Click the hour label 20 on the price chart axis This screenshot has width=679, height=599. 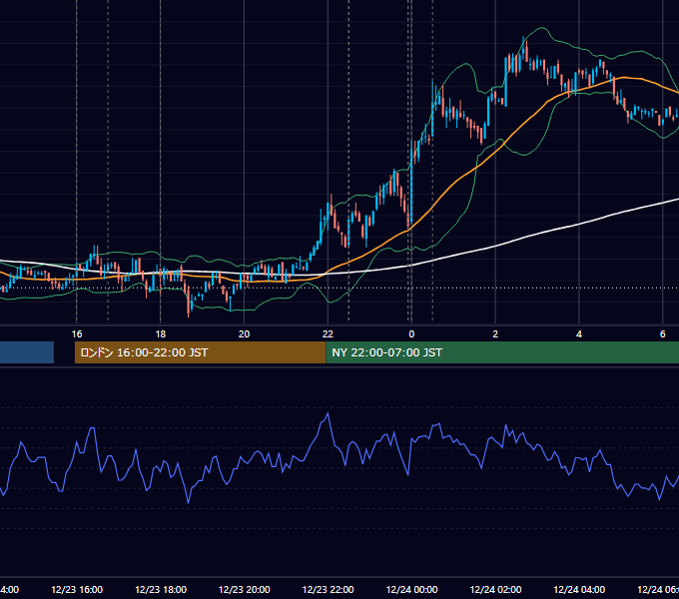[245, 333]
